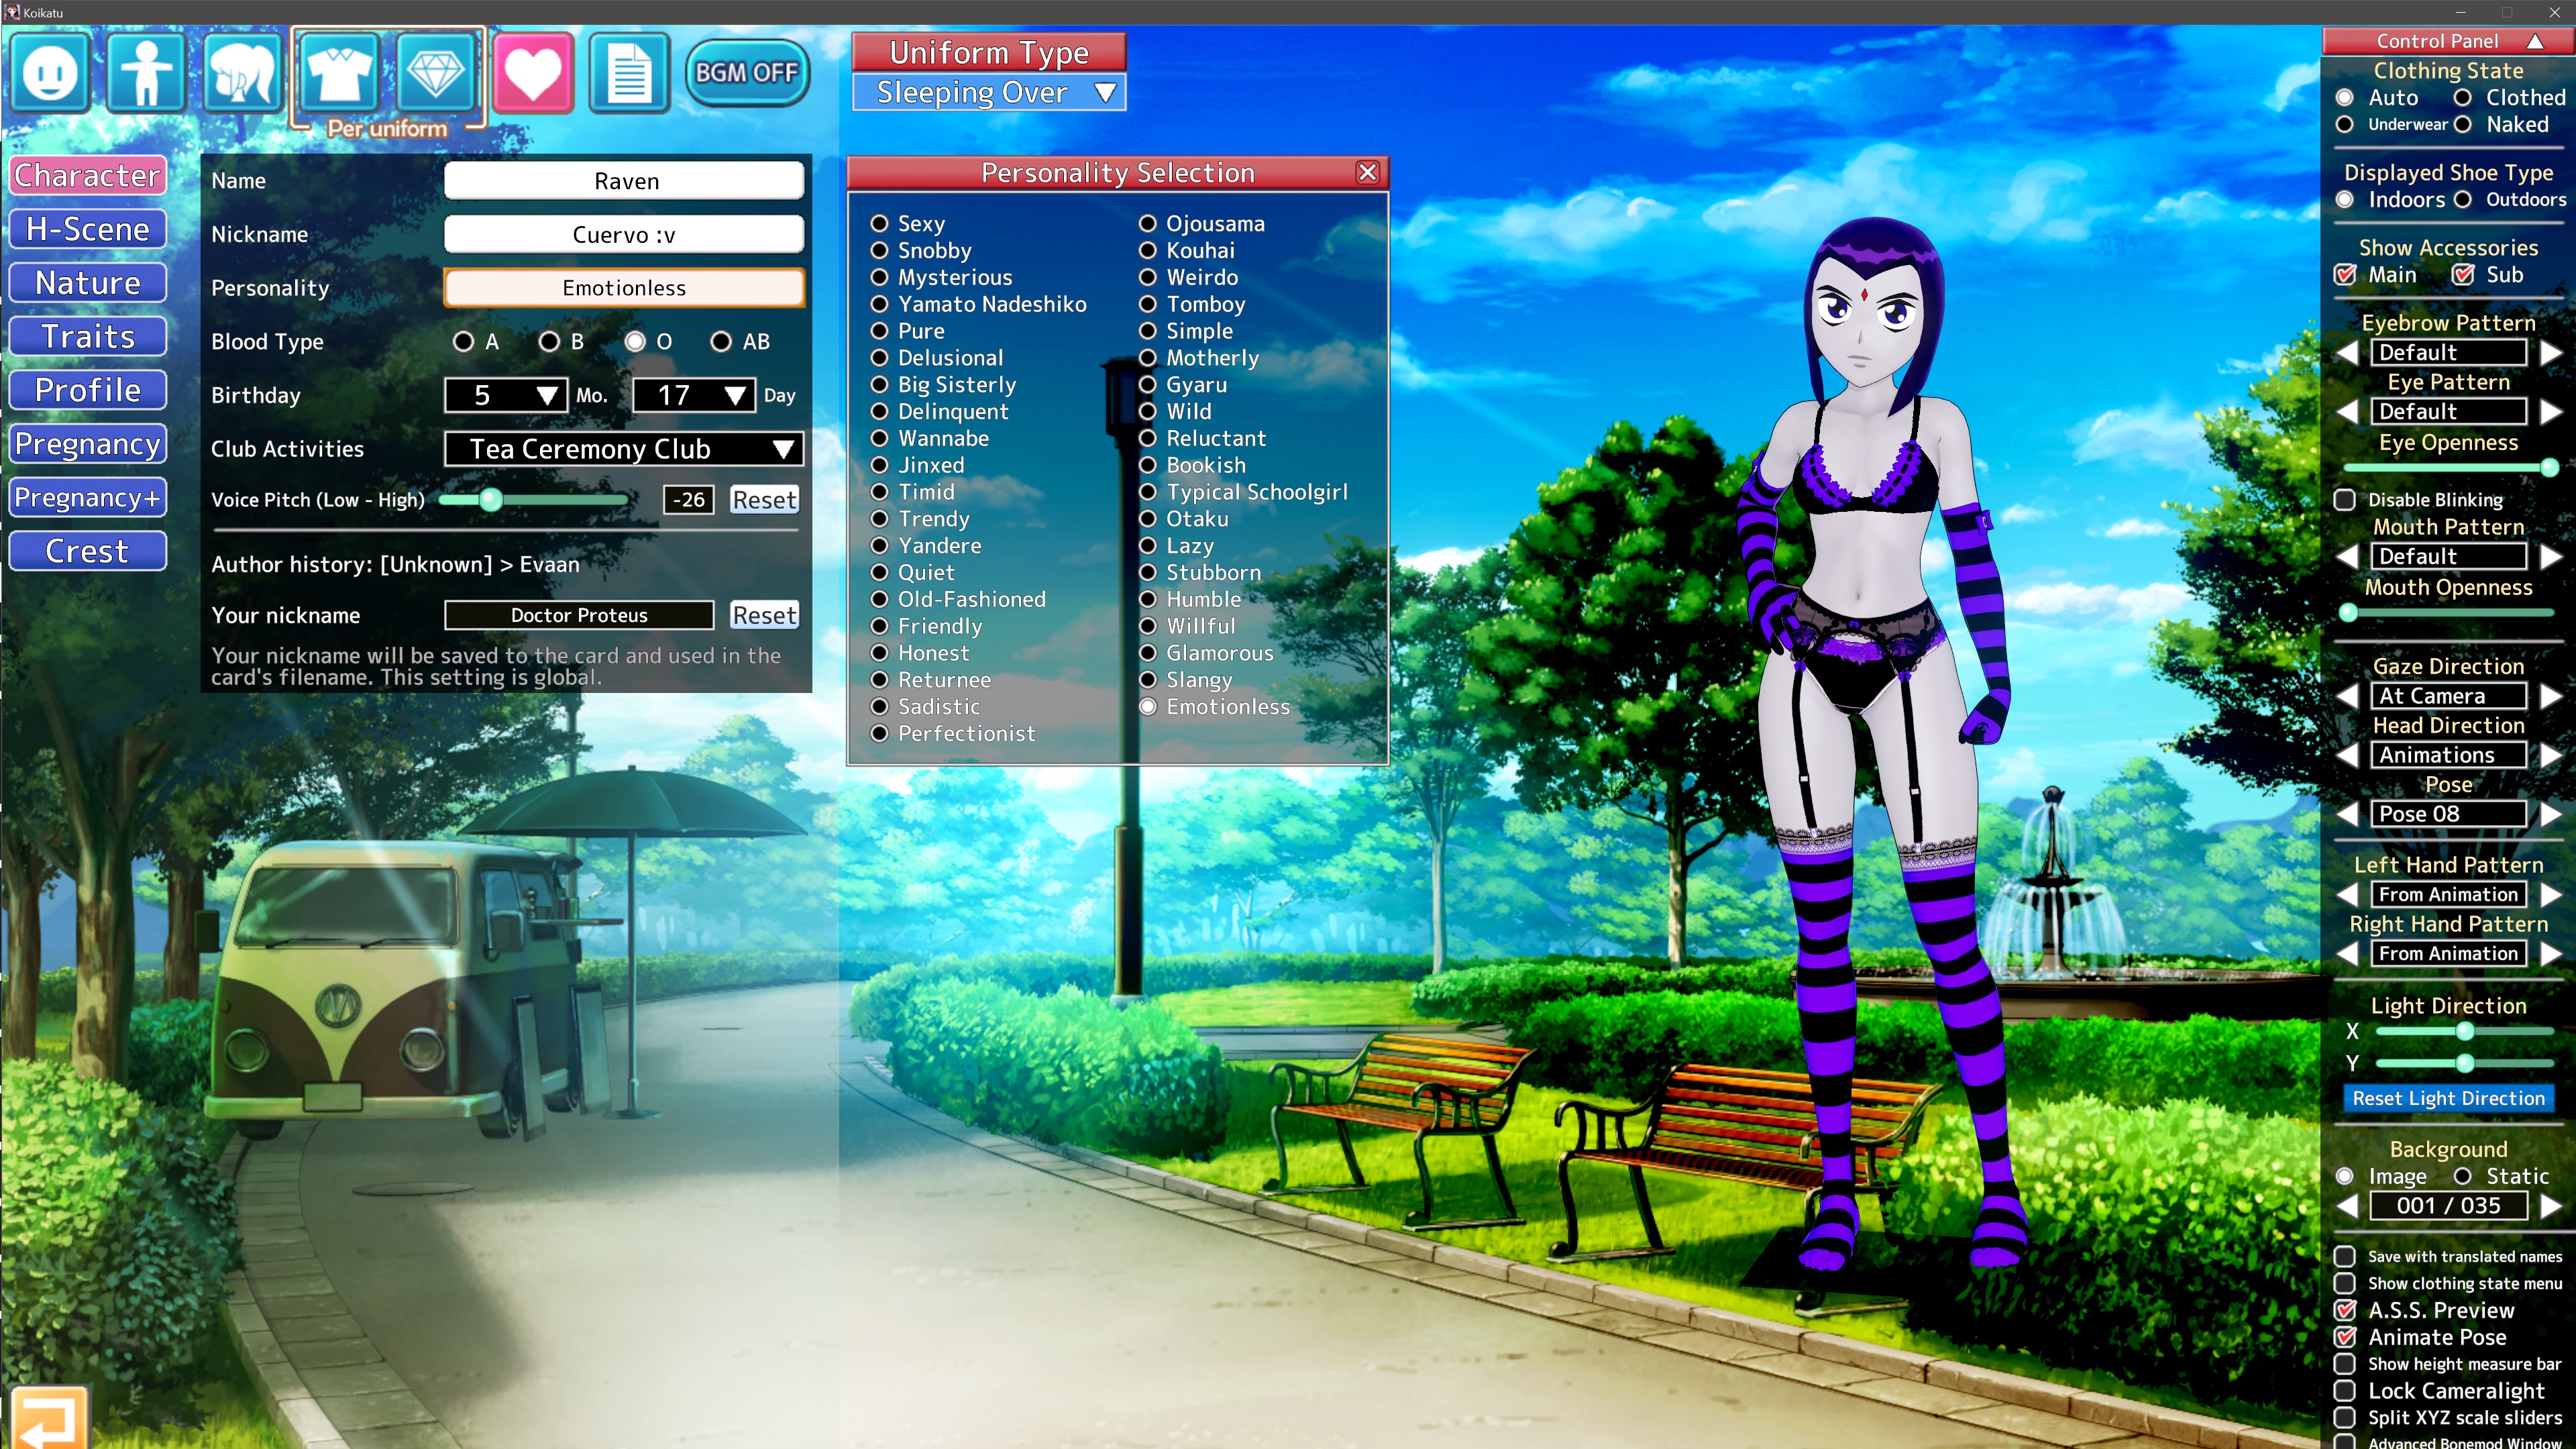Open the Body editing category icon
Screen dimensions: 2576x1449
pyautogui.click(x=146, y=72)
